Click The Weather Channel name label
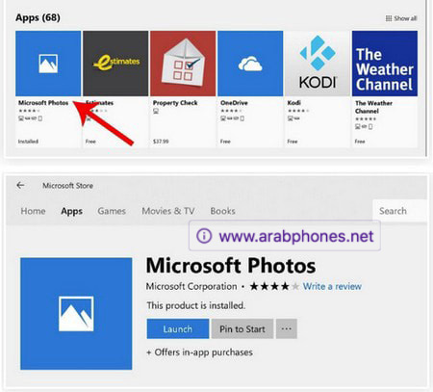Screen dimensions: 433x392 click(373, 107)
